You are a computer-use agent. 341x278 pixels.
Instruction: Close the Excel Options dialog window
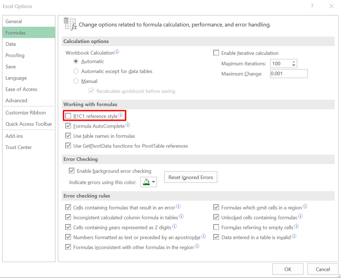click(x=331, y=6)
